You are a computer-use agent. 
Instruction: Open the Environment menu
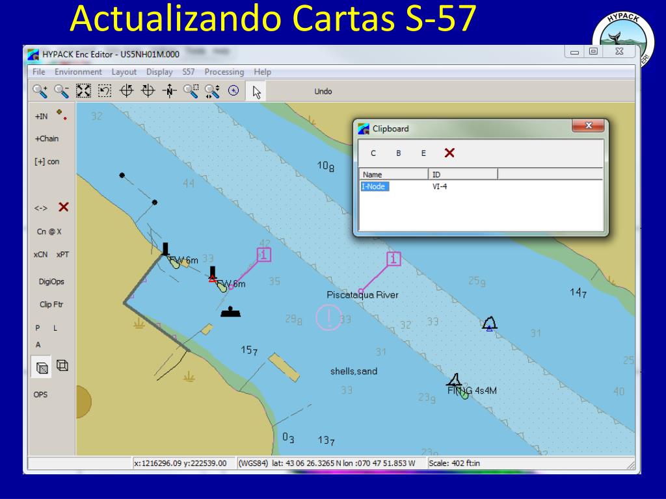point(78,72)
